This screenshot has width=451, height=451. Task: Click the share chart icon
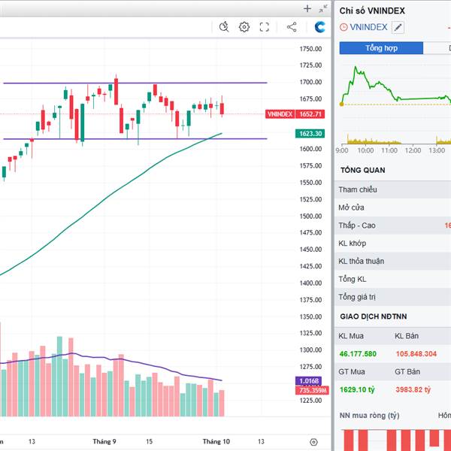(x=292, y=27)
